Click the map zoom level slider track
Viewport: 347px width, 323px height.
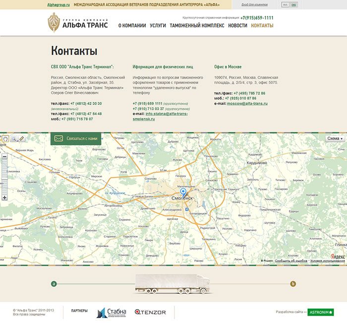click(4, 177)
